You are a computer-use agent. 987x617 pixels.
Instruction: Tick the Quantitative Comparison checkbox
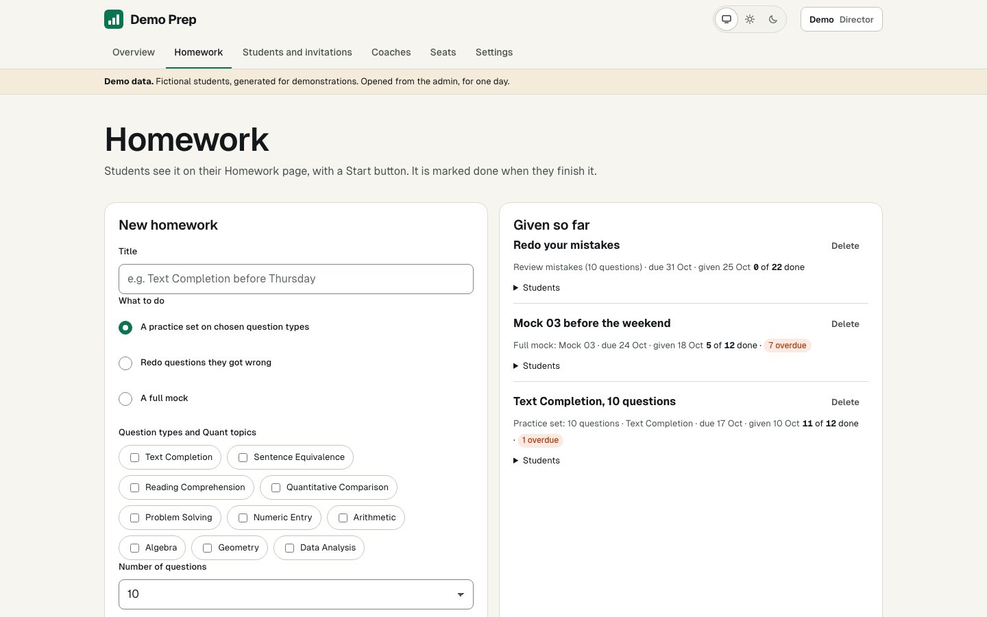(x=276, y=487)
